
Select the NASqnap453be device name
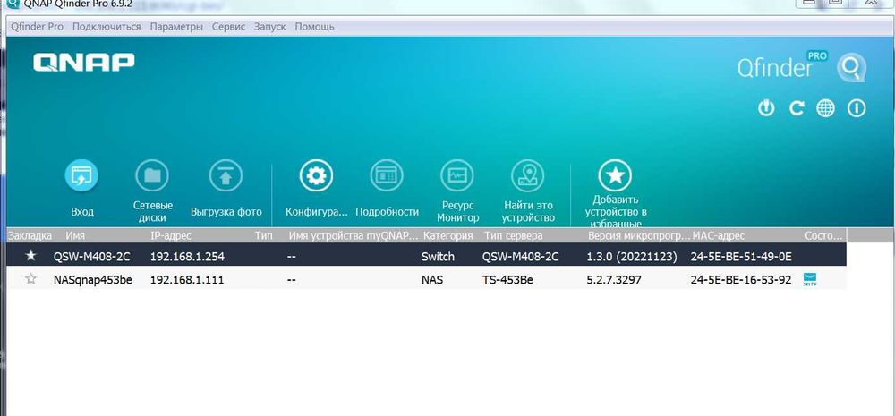pyautogui.click(x=93, y=280)
